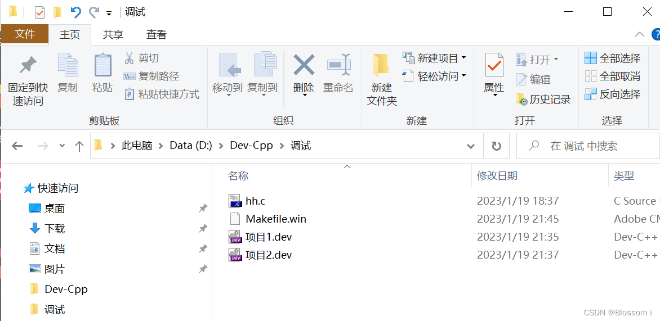Click the Paste (粘贴) clipboard icon

pyautogui.click(x=102, y=66)
